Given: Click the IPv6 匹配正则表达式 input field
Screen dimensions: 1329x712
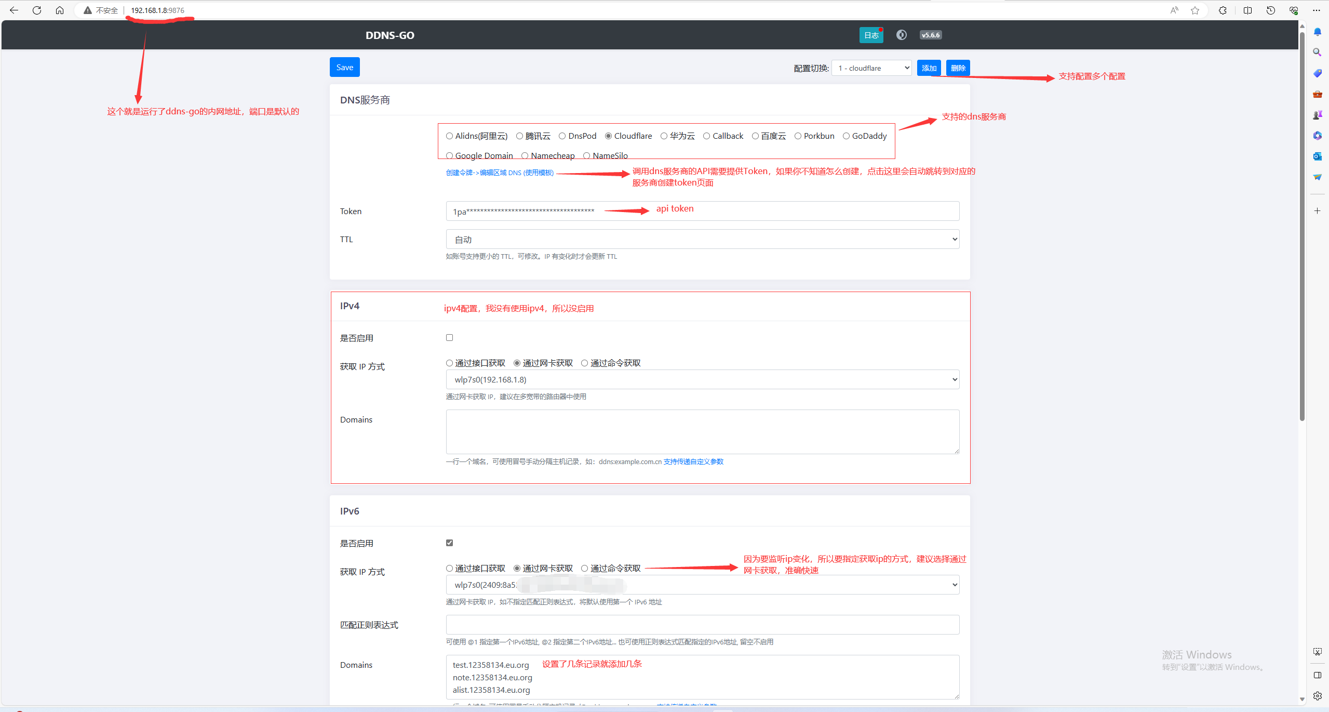Looking at the screenshot, I should tap(702, 625).
